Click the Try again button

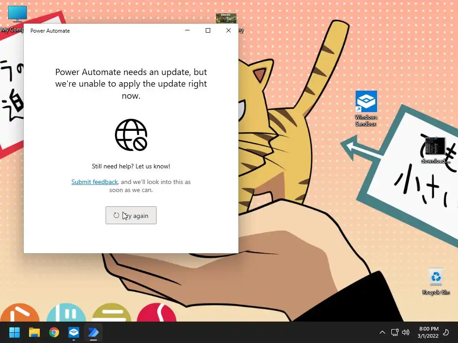tap(131, 215)
